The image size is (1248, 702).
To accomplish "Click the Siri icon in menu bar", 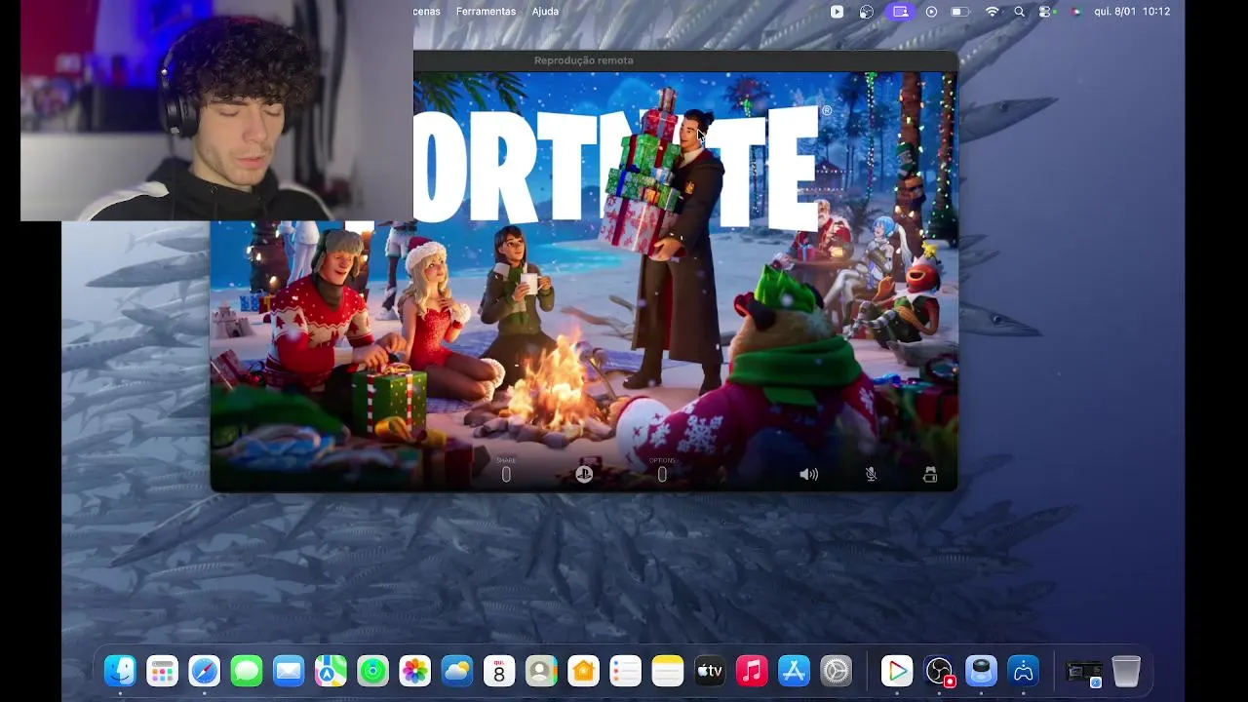I will coord(1076,12).
